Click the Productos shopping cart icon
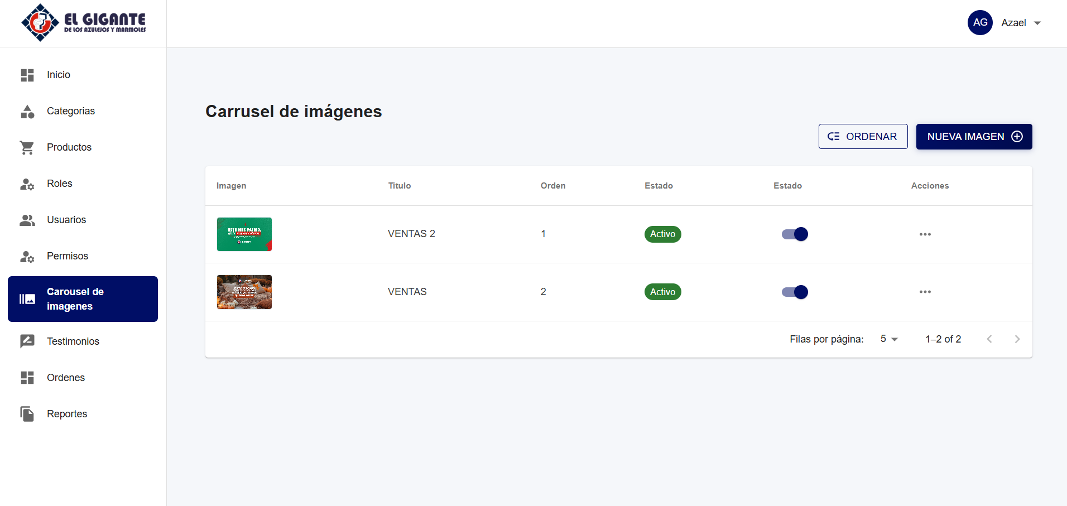Screen dimensions: 1067x506 click(27, 148)
